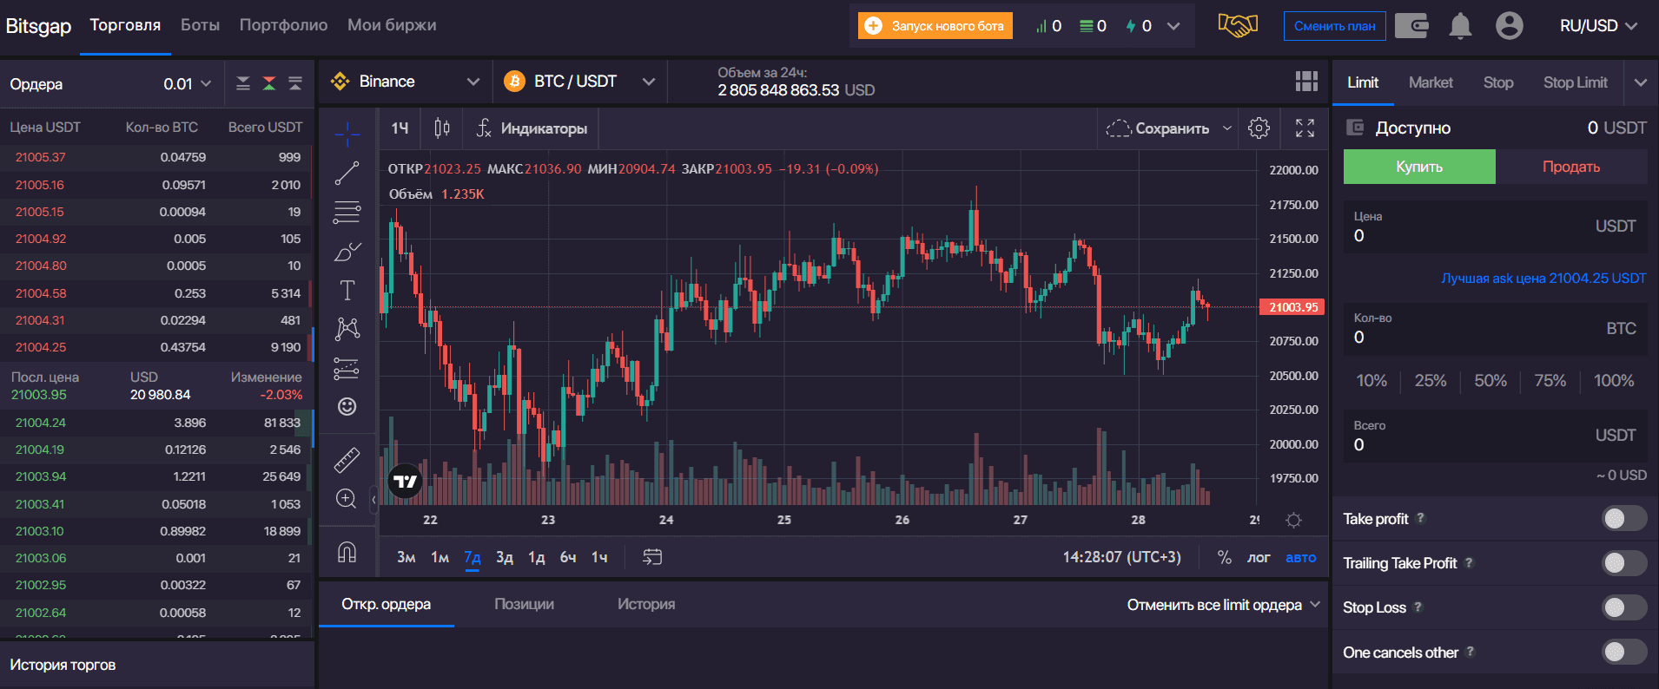Click the handshake referral icon
Screen dimensions: 1659x689
[1238, 25]
